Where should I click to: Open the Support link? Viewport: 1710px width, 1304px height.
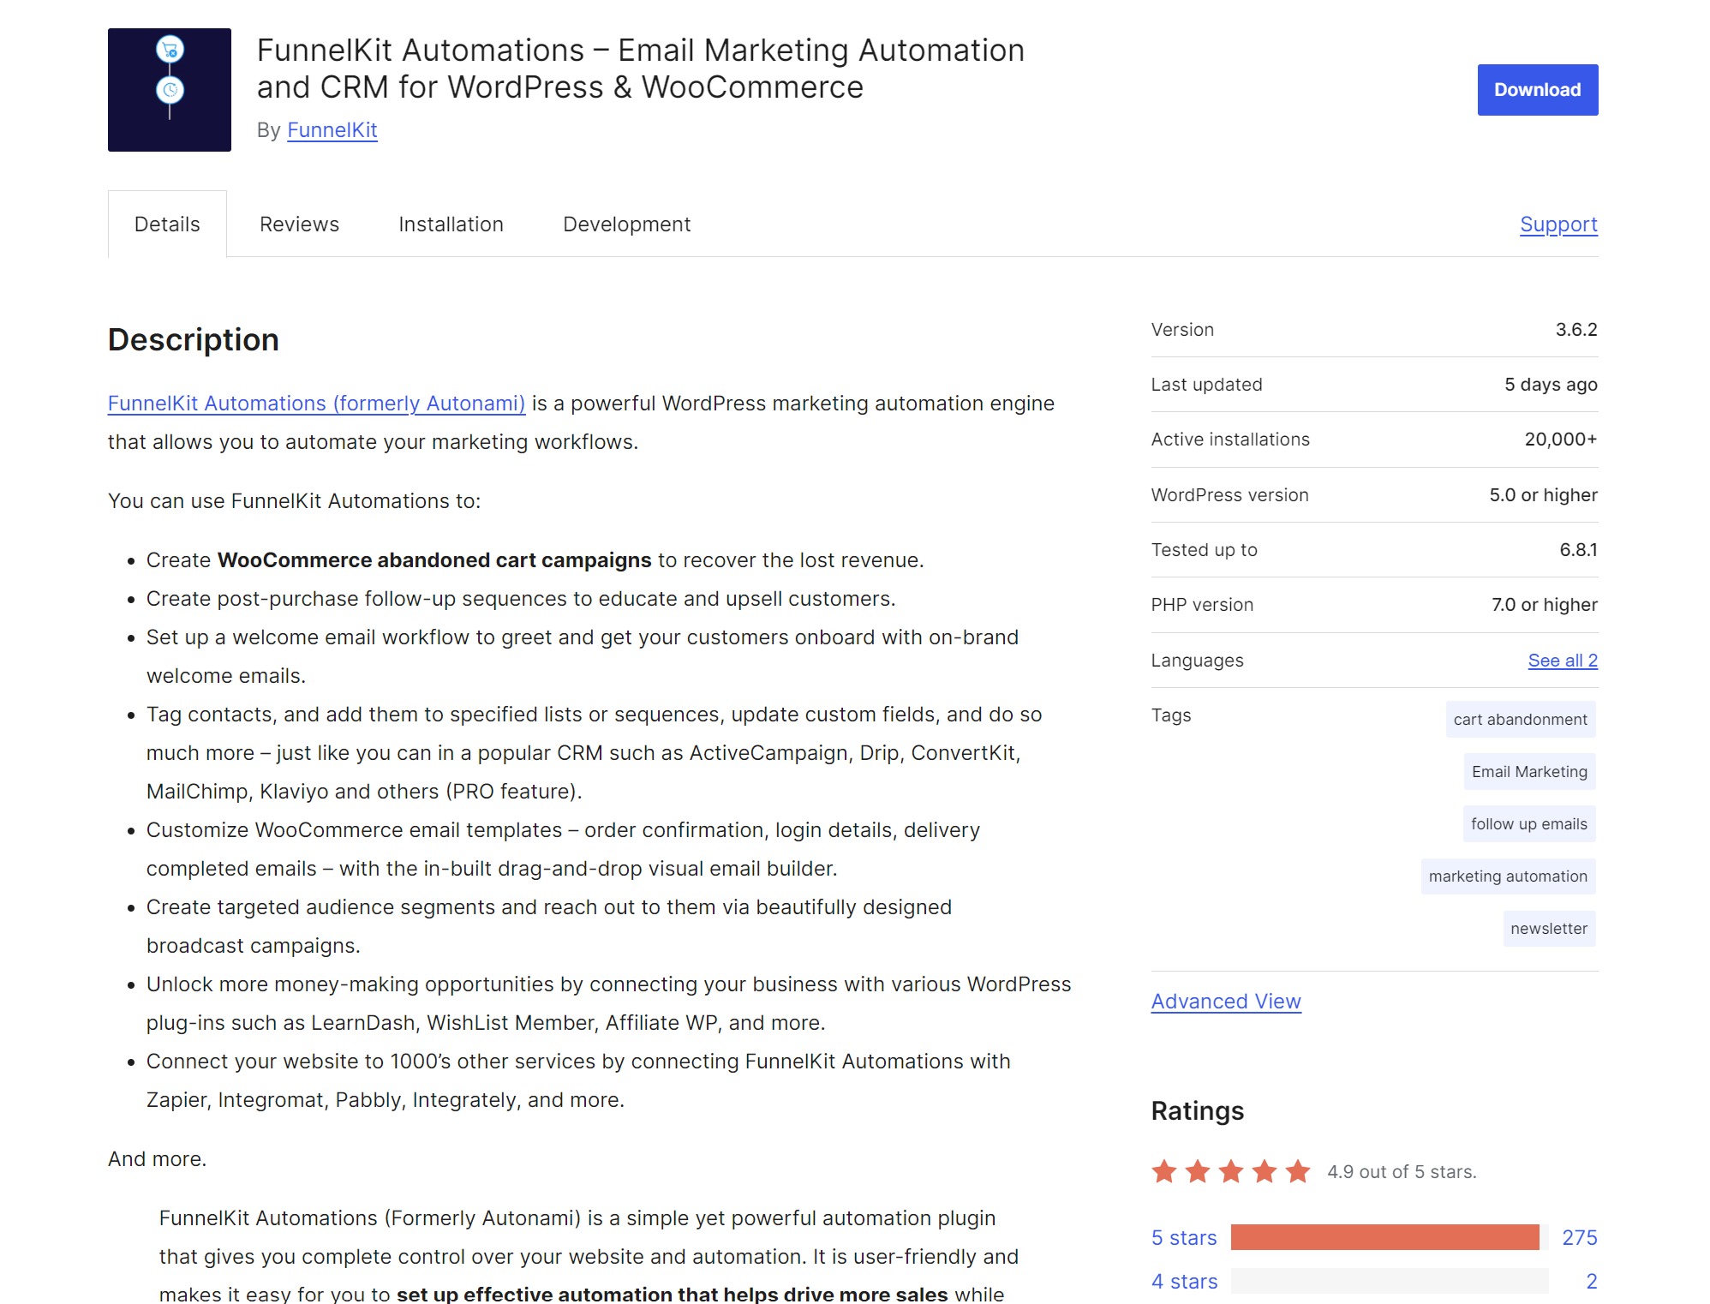[x=1558, y=224]
